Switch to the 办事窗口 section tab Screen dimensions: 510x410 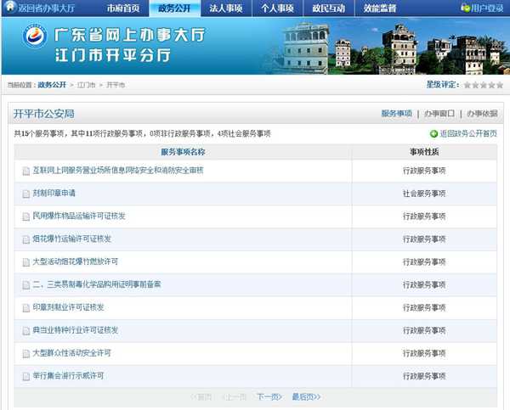point(439,113)
